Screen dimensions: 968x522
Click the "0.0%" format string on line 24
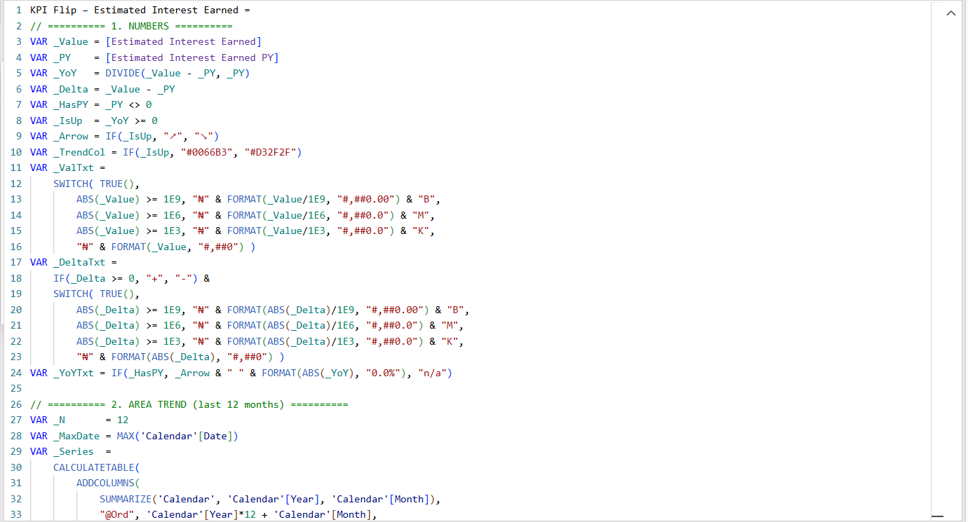[384, 373]
